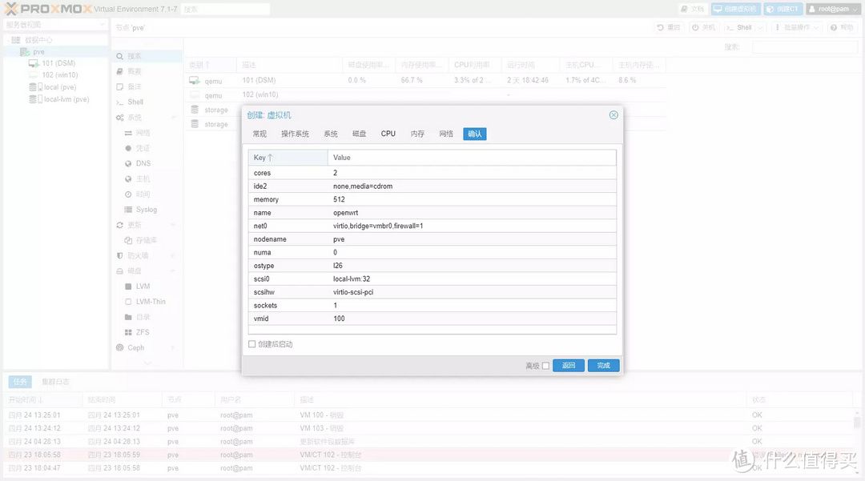Toggle the 高级 advanced checkbox
This screenshot has height=481, width=865.
(x=545, y=366)
